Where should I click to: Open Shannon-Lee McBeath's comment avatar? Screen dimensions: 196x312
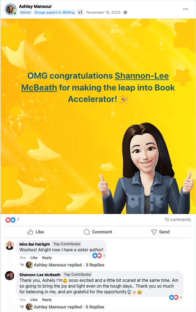[10, 276]
